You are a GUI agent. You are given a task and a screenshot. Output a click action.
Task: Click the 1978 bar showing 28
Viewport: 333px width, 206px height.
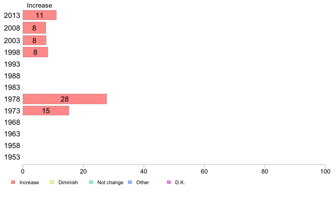(65, 99)
